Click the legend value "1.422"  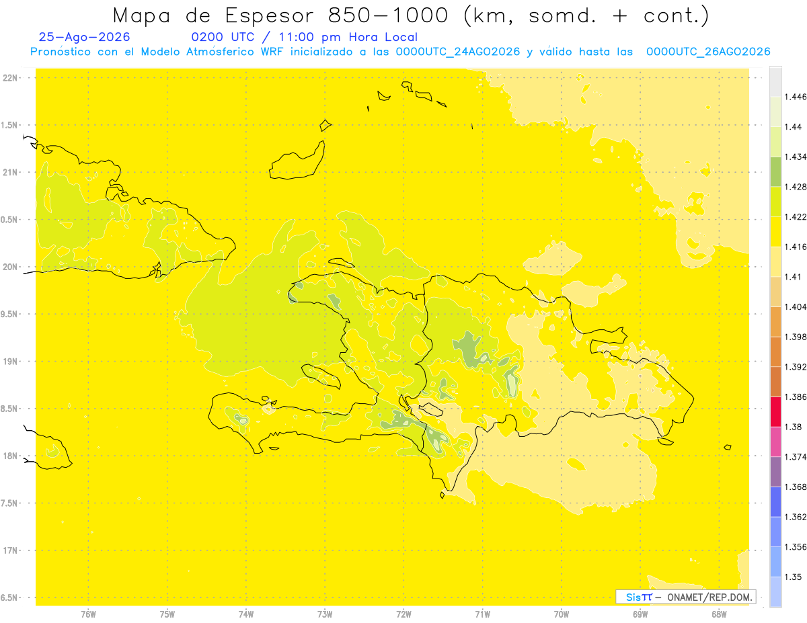796,216
